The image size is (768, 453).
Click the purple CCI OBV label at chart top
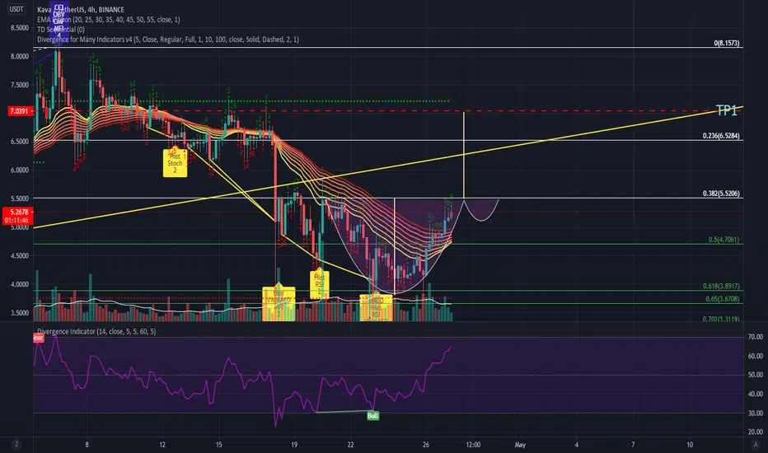[59, 19]
